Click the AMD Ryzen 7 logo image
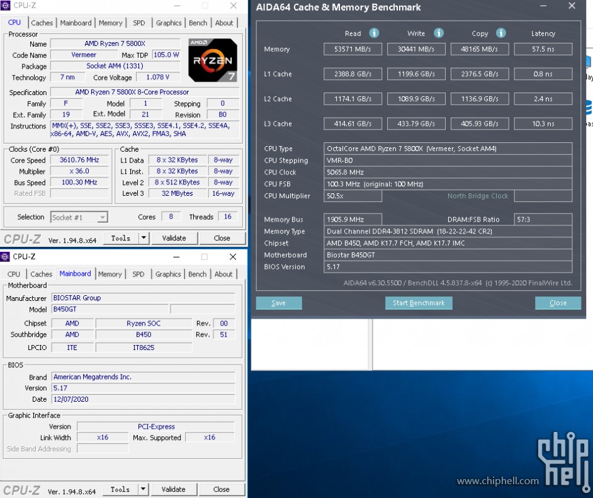Image resolution: width=593 pixels, height=498 pixels. [x=213, y=60]
